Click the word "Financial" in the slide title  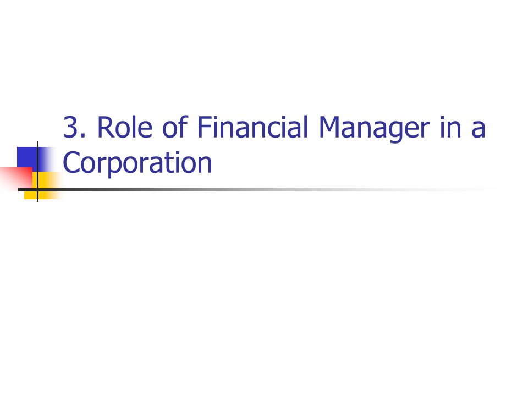tap(252, 127)
